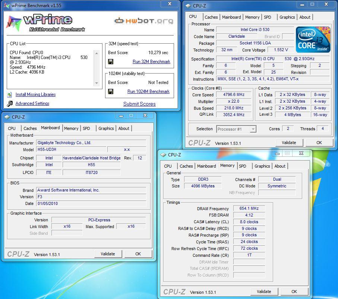Click the CPU List scroll up arrow
Screen dimensions: 338x299
(x=97, y=53)
